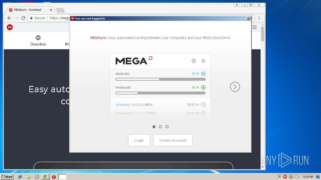Select the third carousel dot
The width and height of the screenshot is (321, 180).
(167, 127)
